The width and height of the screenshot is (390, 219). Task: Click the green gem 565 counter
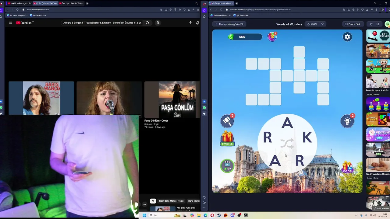(x=245, y=37)
